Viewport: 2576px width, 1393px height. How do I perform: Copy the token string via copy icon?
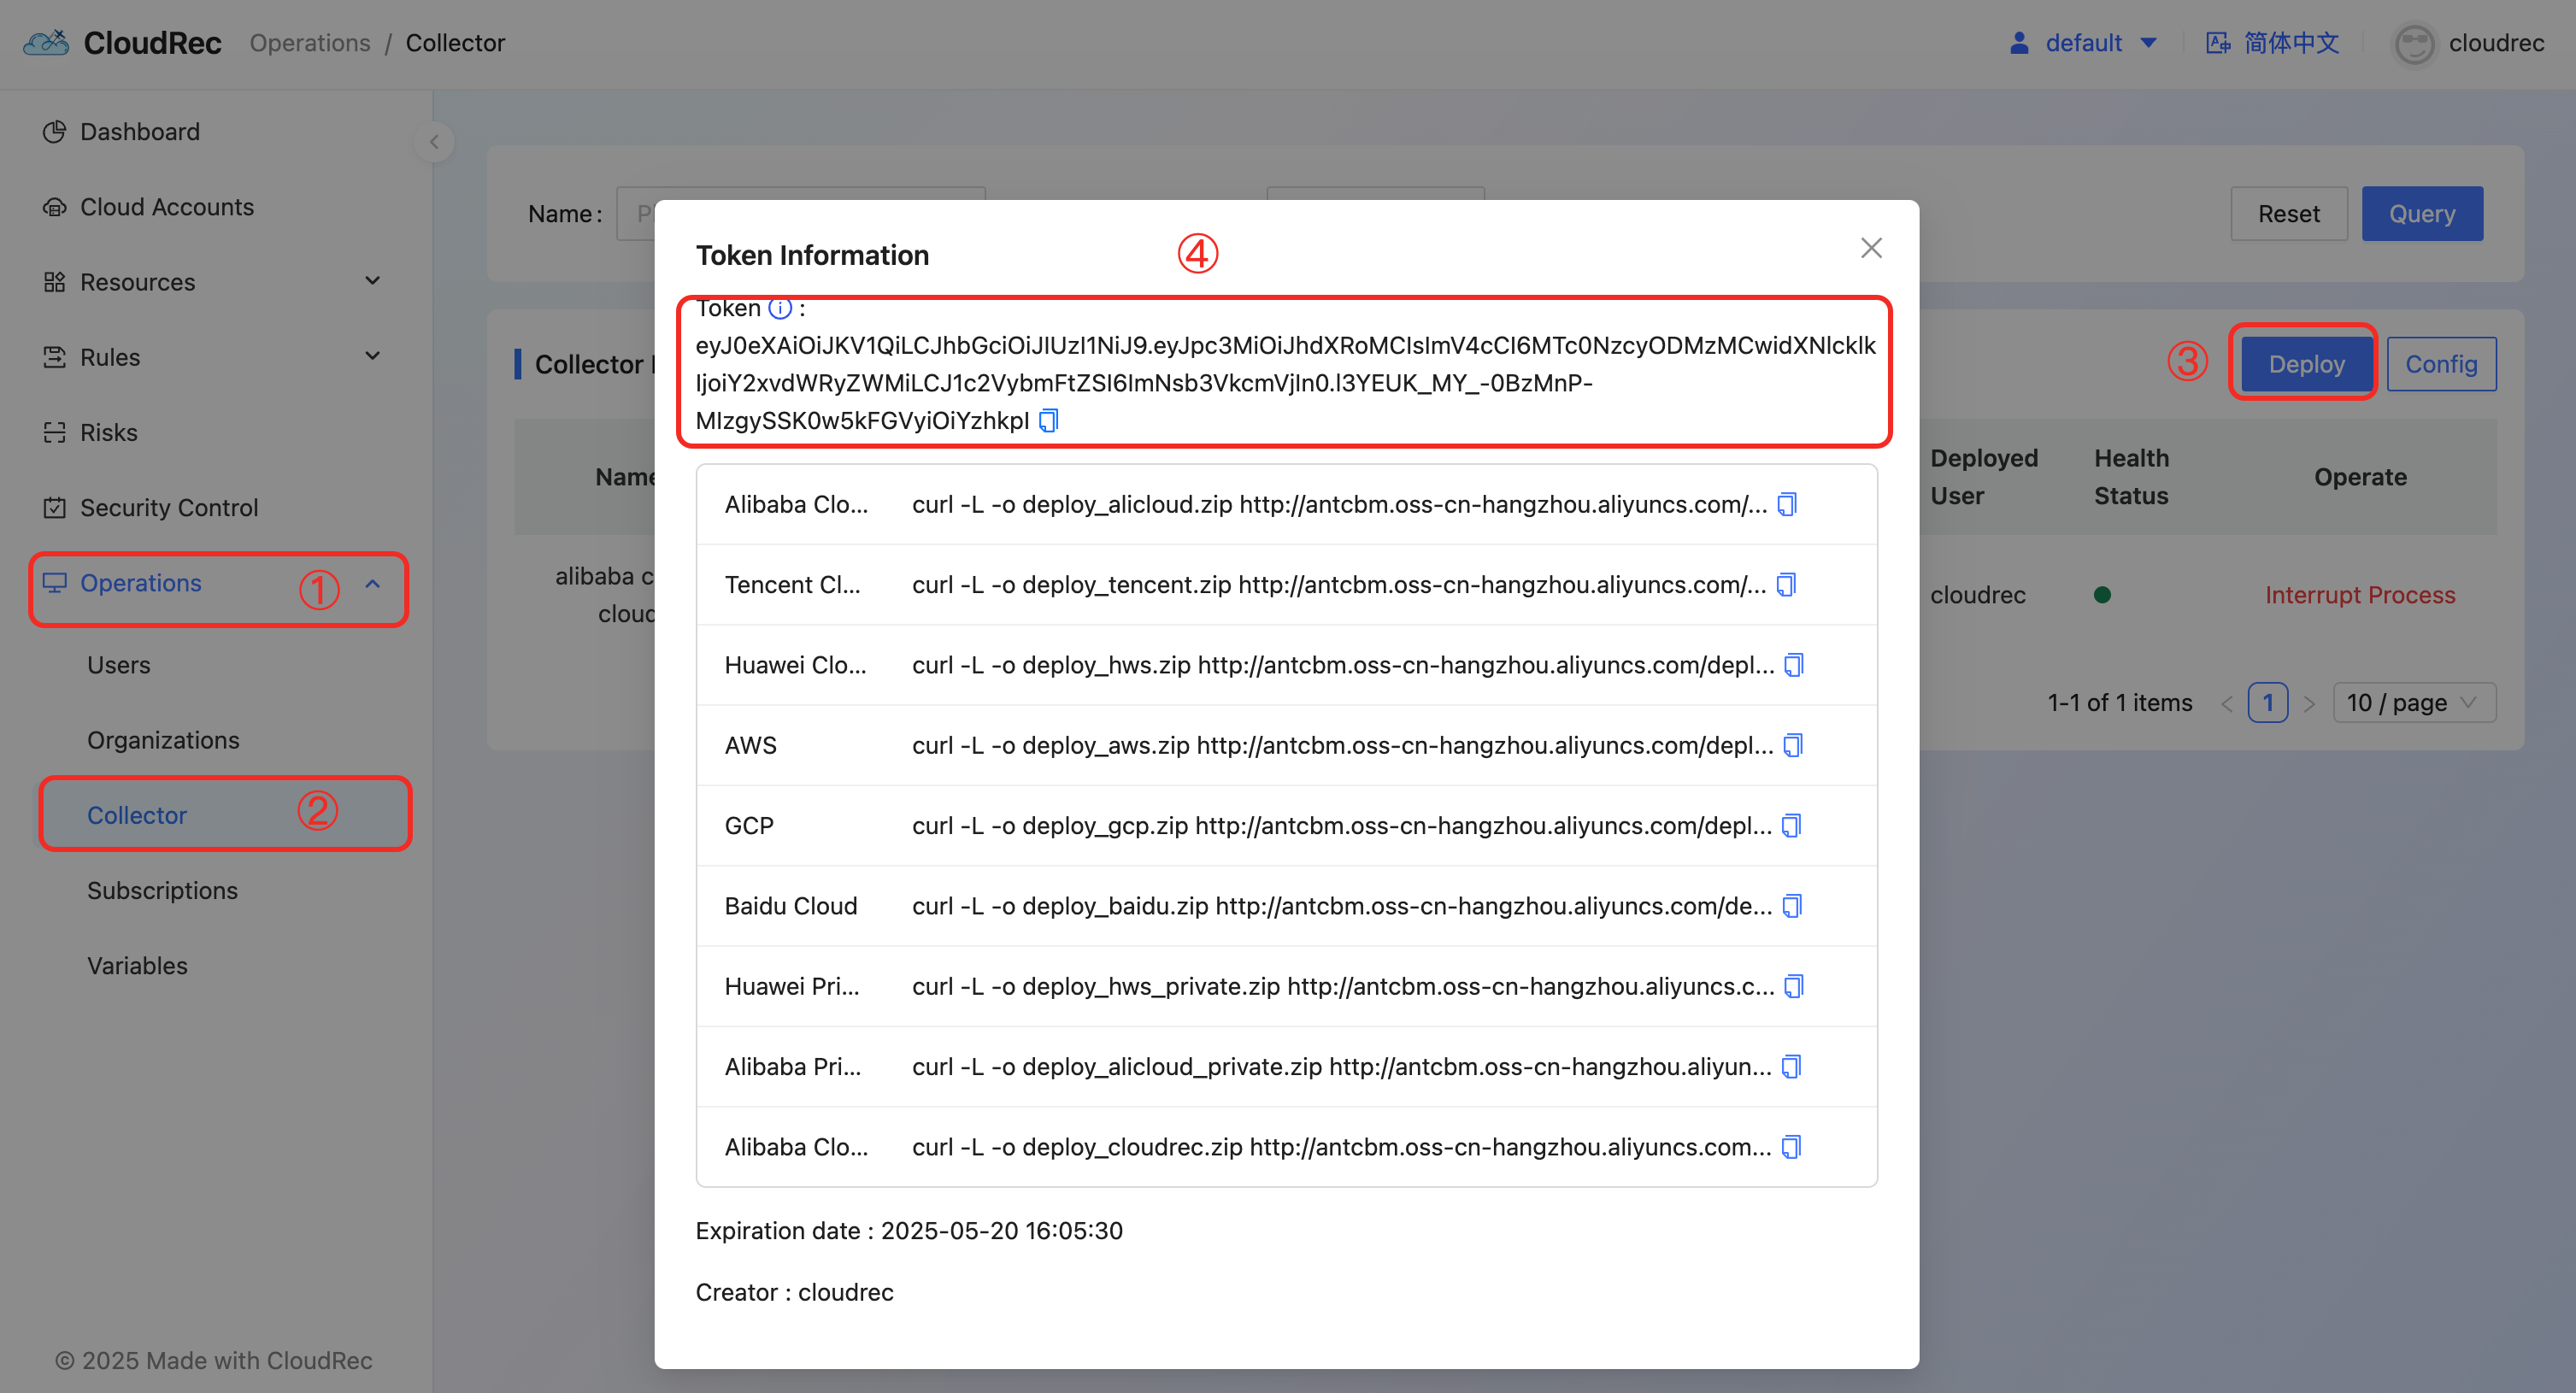tap(1048, 421)
